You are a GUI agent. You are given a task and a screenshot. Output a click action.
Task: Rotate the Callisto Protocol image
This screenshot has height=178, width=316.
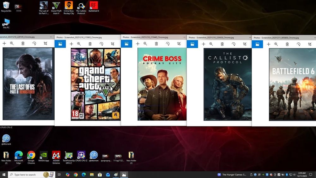click(x=234, y=44)
